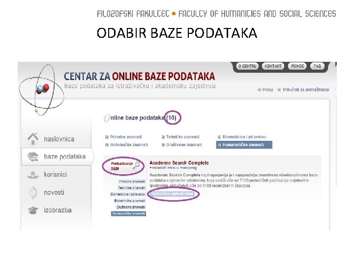The height and width of the screenshot is (265, 354).
Task: Click the books icon beside baze podataka
Action: (x=33, y=157)
